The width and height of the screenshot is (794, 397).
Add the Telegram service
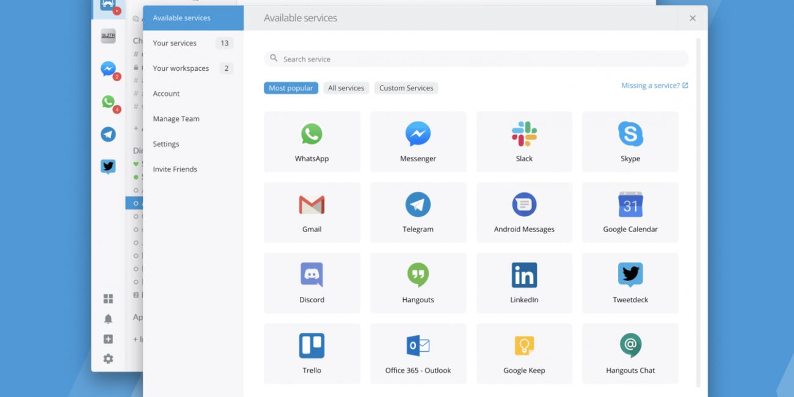pyautogui.click(x=418, y=213)
